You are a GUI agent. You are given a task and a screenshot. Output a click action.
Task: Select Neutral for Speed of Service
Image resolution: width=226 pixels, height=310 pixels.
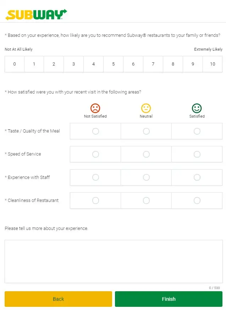146,154
